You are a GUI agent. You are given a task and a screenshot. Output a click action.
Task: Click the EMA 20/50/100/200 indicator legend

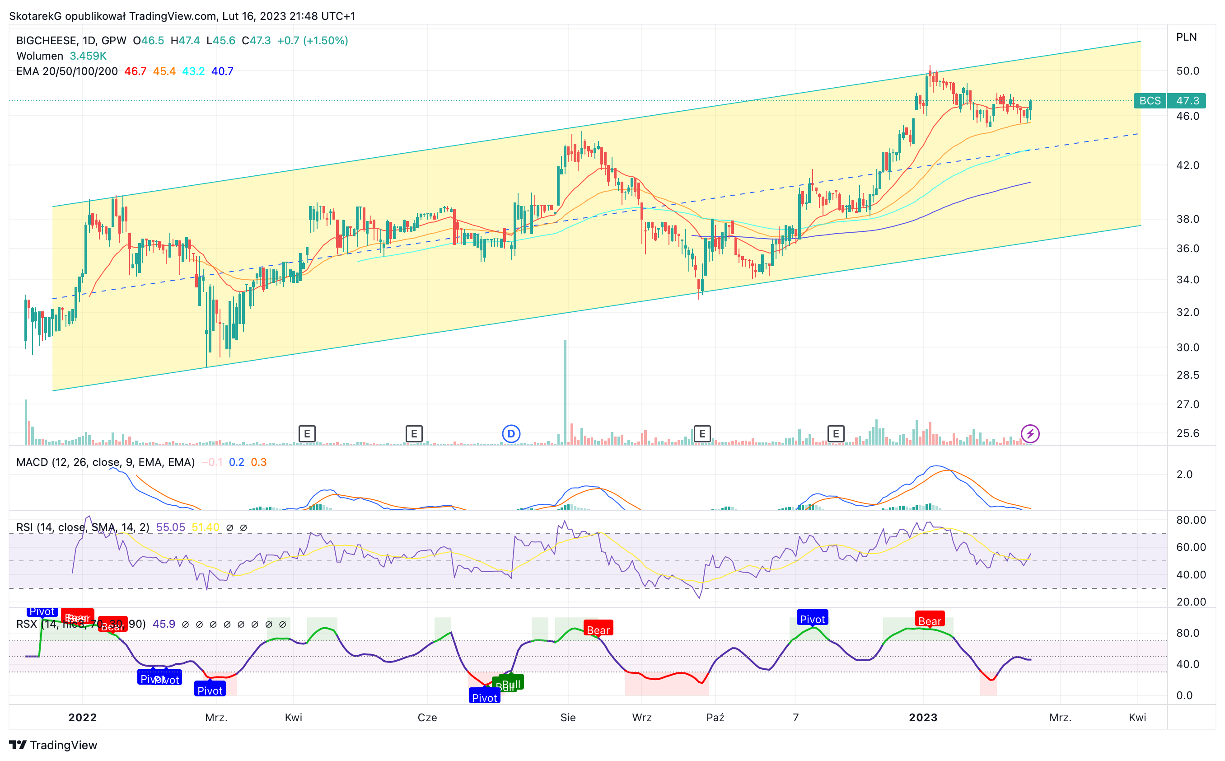(x=67, y=71)
